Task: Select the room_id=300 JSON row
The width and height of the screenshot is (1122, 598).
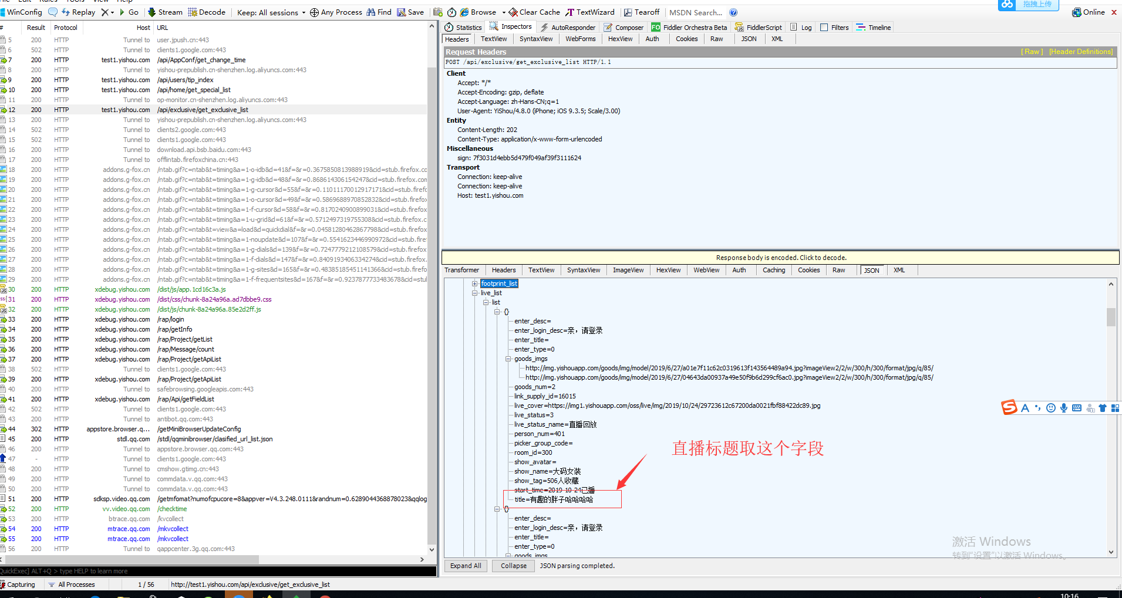Action: click(x=533, y=452)
